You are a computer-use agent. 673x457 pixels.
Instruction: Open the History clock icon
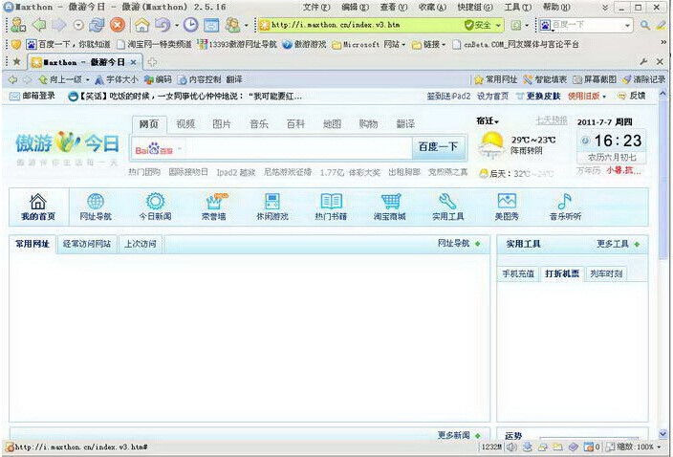[x=190, y=25]
